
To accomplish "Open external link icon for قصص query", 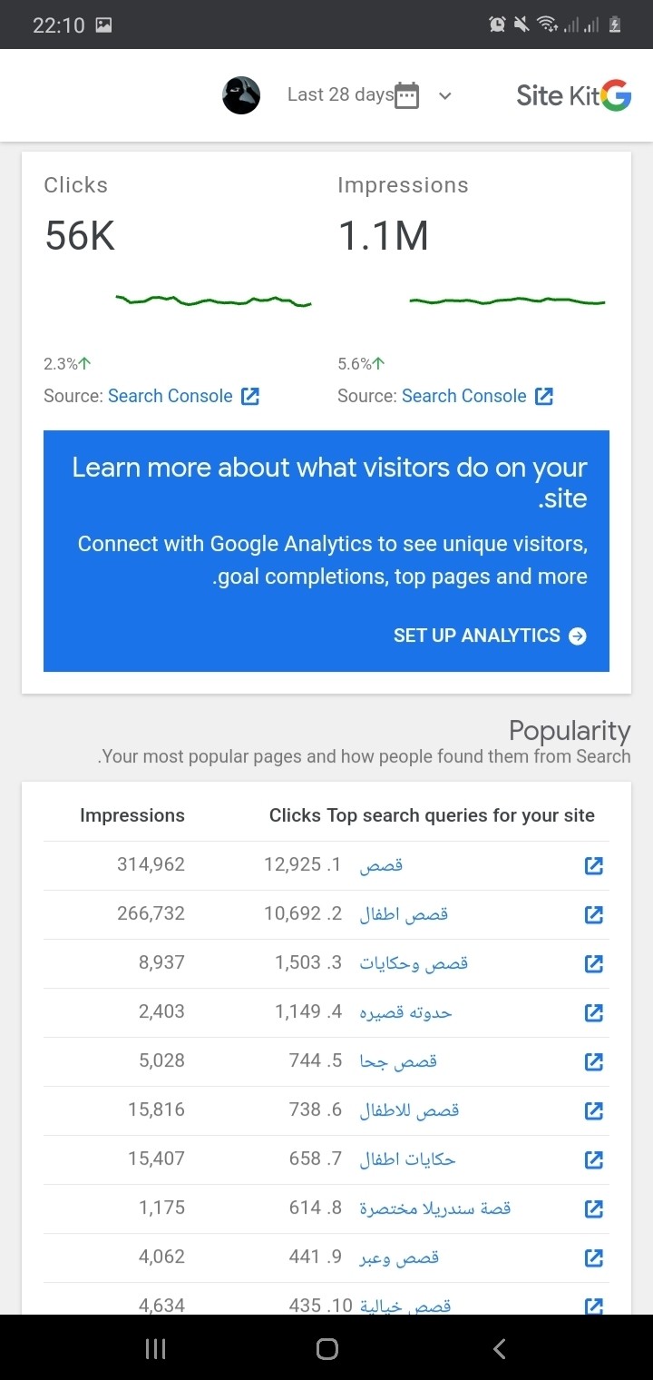I will pos(594,866).
